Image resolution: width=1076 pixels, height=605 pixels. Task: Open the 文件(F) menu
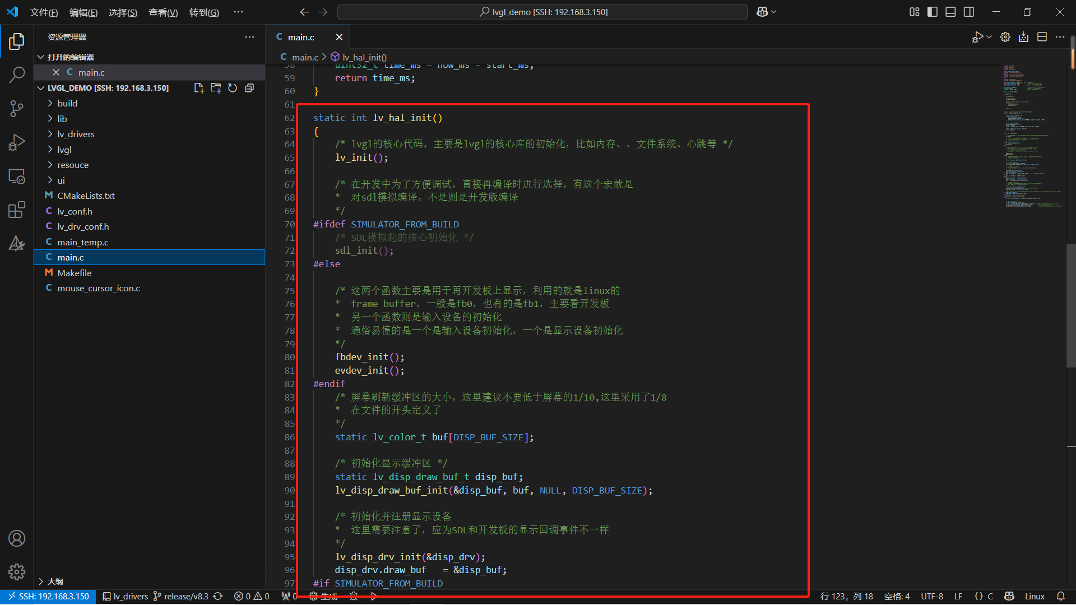44,12
